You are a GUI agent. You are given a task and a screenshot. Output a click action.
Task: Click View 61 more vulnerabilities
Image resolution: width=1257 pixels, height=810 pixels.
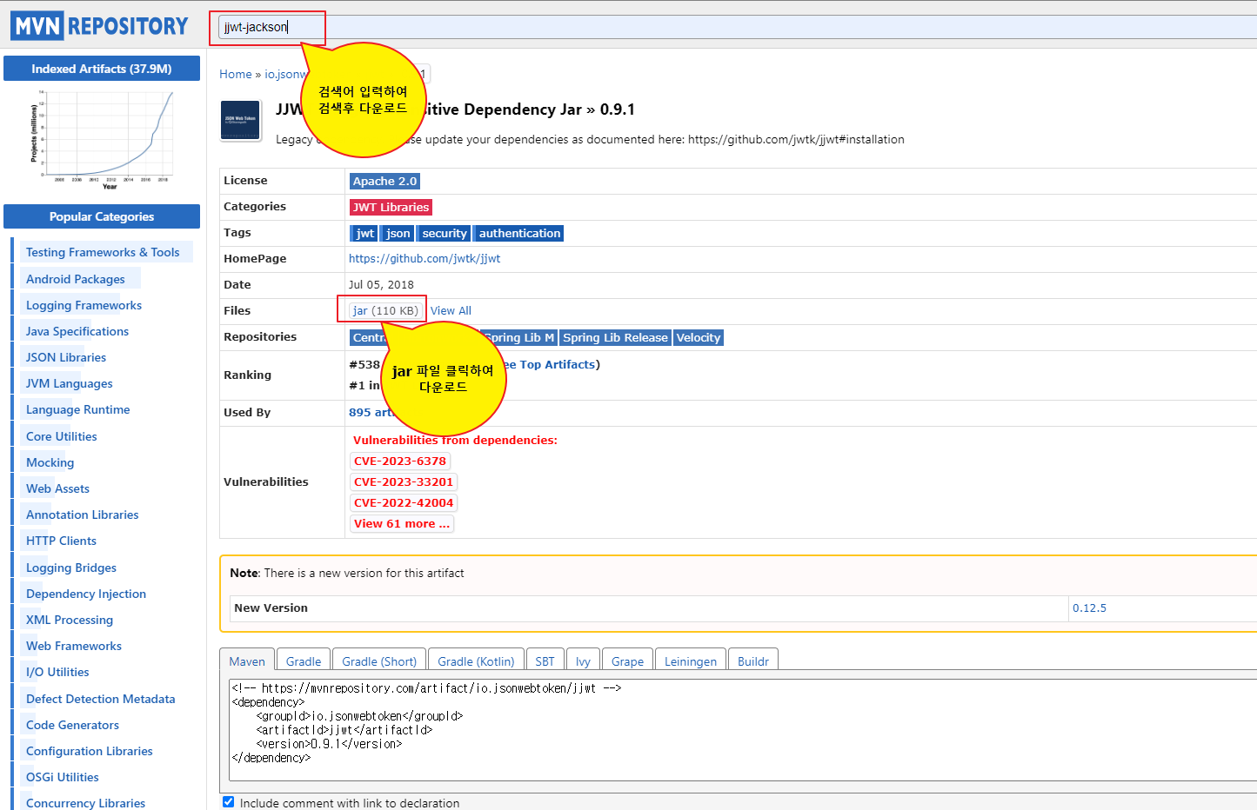402,524
